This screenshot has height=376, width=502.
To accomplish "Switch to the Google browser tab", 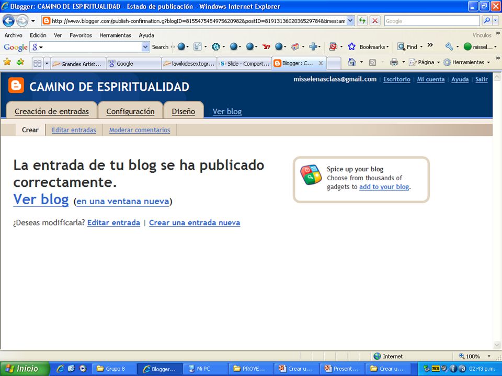I will point(134,64).
